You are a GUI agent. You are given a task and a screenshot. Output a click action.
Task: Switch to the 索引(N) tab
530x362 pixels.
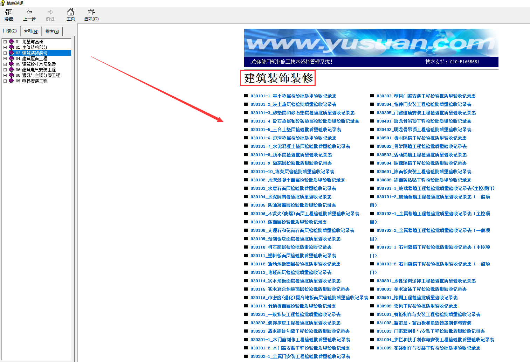pyautogui.click(x=31, y=31)
